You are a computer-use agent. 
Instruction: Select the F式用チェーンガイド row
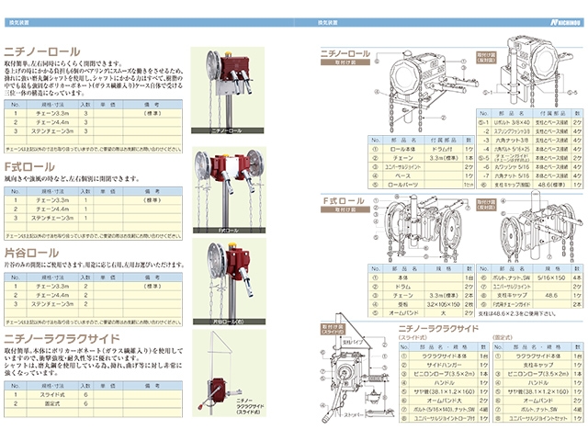click(x=529, y=304)
